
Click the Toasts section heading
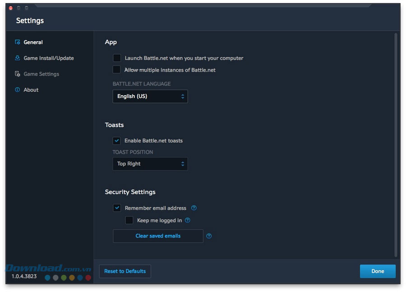[x=114, y=125]
